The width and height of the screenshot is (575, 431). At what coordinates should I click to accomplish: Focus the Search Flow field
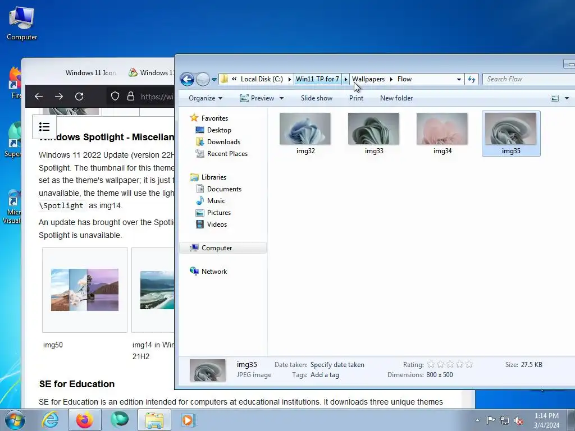(x=530, y=79)
